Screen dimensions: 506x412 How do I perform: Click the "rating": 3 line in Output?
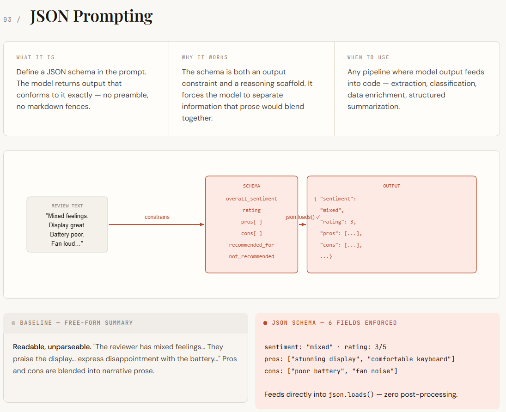pos(338,222)
